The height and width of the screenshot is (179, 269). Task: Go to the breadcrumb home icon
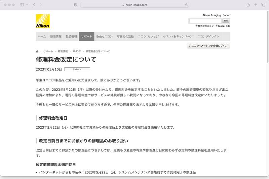coord(37,51)
